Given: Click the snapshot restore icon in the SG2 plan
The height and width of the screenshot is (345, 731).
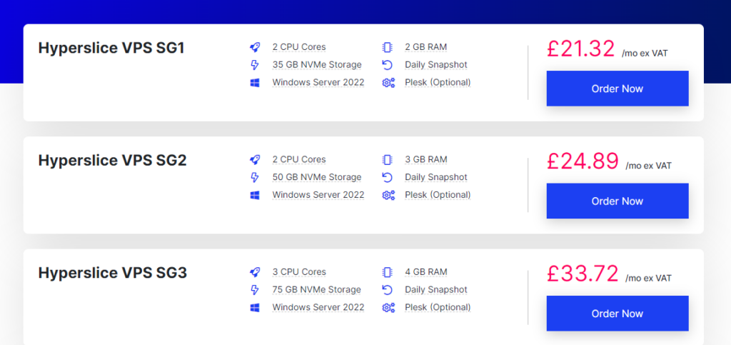Looking at the screenshot, I should click(388, 177).
